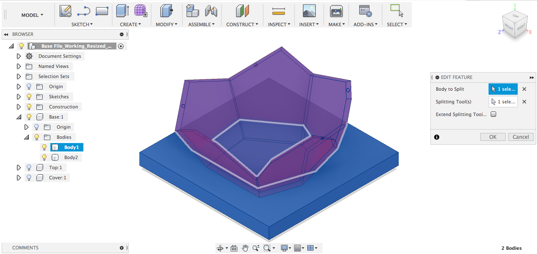Screen dimensions: 537x254
Task: Click OK in Edit Feature dialog
Action: tap(493, 137)
